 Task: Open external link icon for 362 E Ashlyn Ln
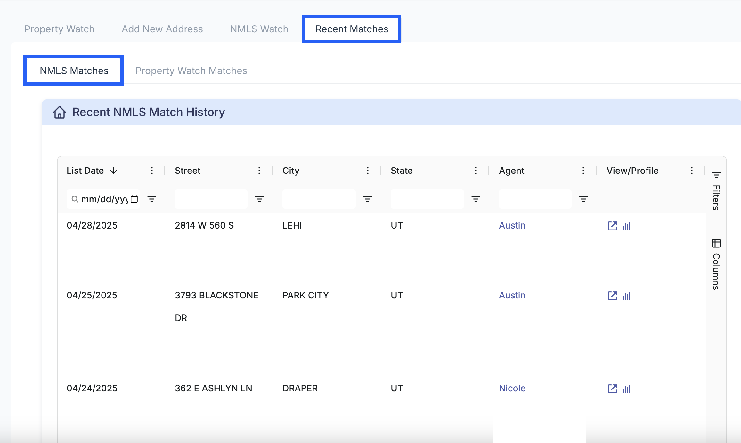coord(612,389)
